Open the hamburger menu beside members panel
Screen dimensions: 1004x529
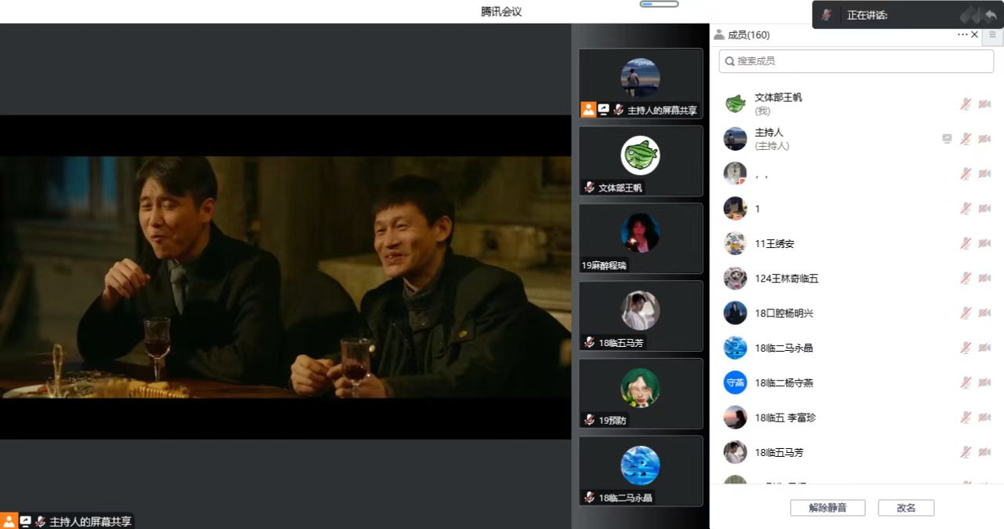(x=993, y=35)
